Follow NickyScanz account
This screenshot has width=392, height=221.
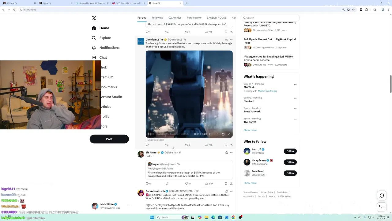(x=290, y=162)
